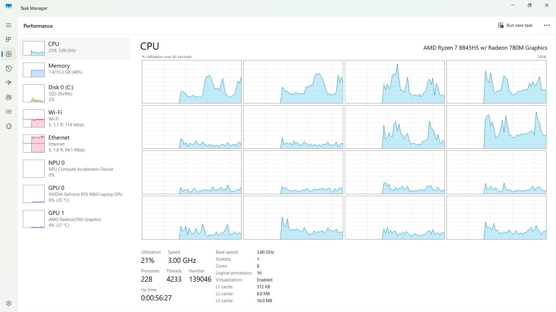Click the Run new task button
Viewport: 556px width, 312px height.
(x=515, y=25)
